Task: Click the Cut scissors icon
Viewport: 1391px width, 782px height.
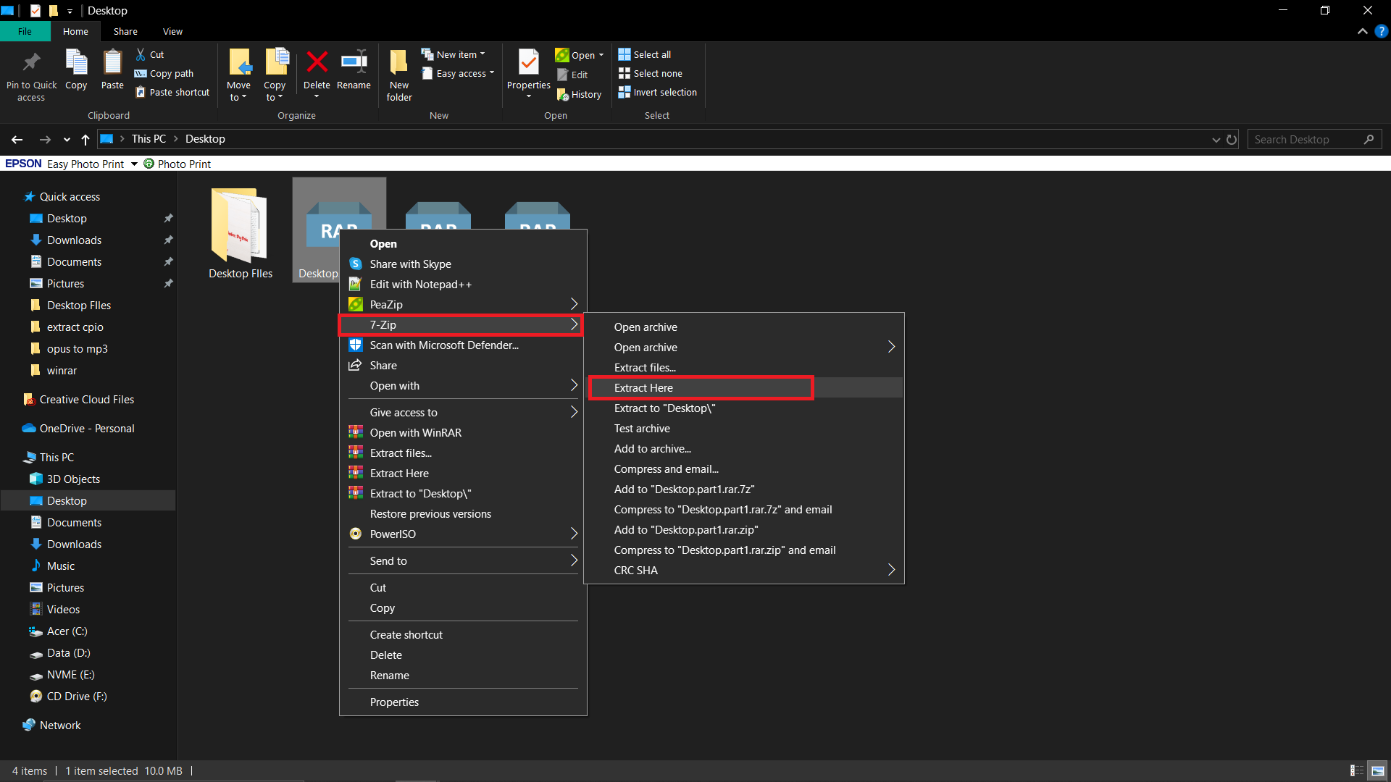Action: (x=141, y=54)
